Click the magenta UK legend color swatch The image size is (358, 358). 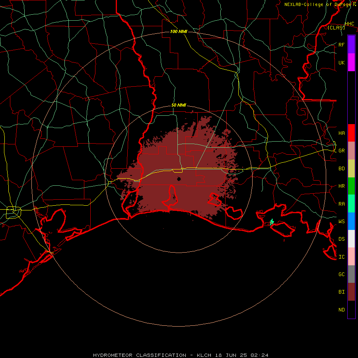coord(351,62)
